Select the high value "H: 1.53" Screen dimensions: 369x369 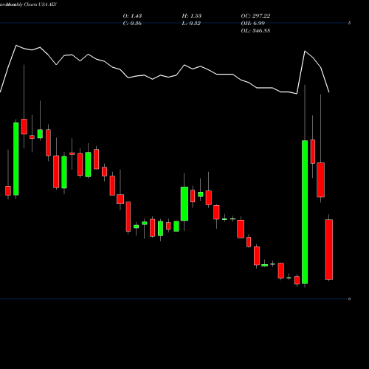point(192,15)
